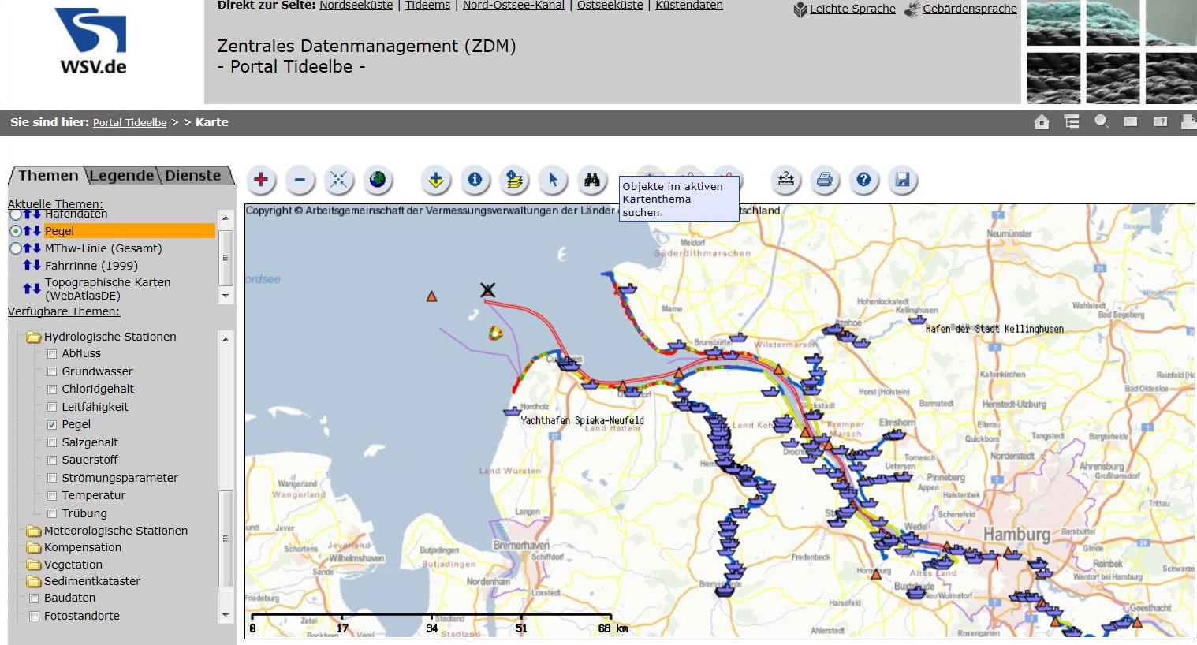Expand the Sedimentkataster folder

(x=34, y=582)
